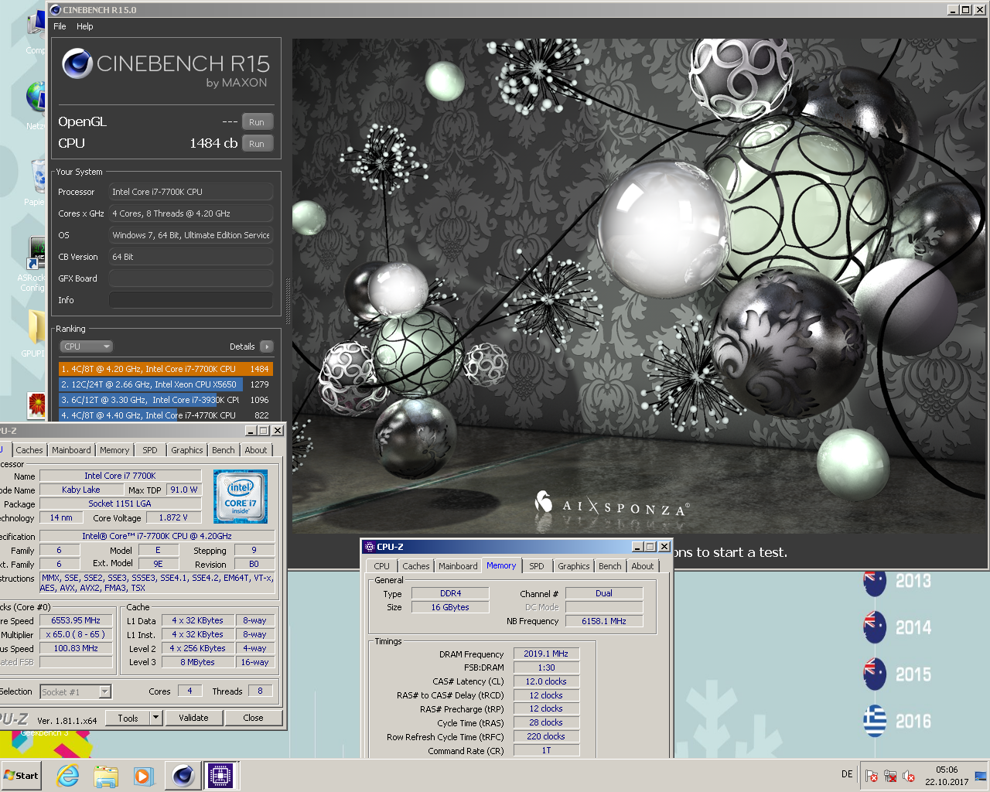Switch to CPU-Z taskbar icon

220,776
